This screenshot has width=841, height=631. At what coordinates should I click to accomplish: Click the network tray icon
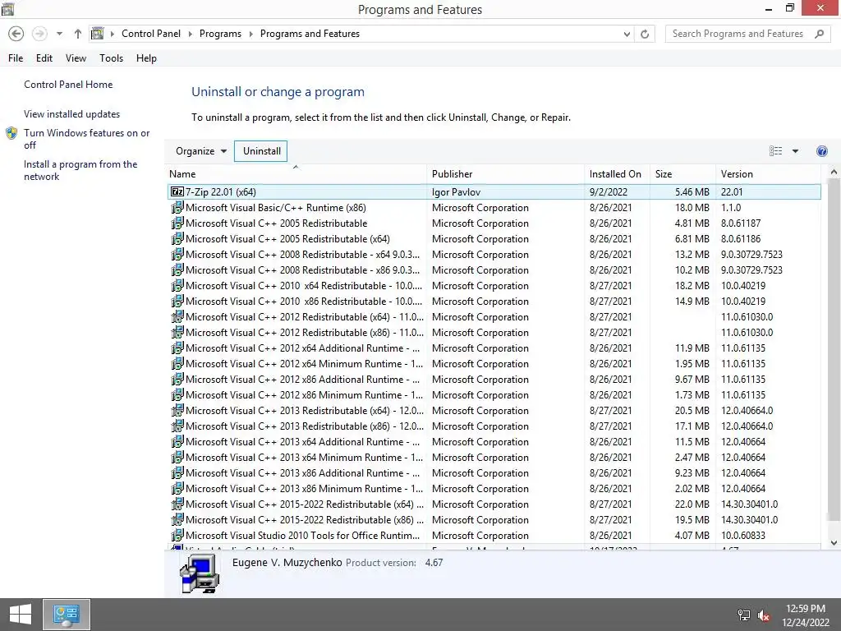[x=744, y=615]
